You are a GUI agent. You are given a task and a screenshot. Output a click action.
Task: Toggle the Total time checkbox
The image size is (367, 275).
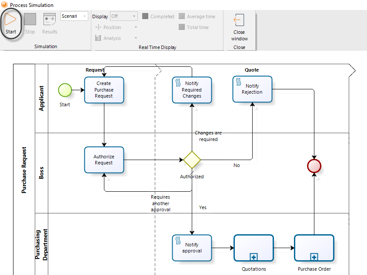tap(182, 27)
